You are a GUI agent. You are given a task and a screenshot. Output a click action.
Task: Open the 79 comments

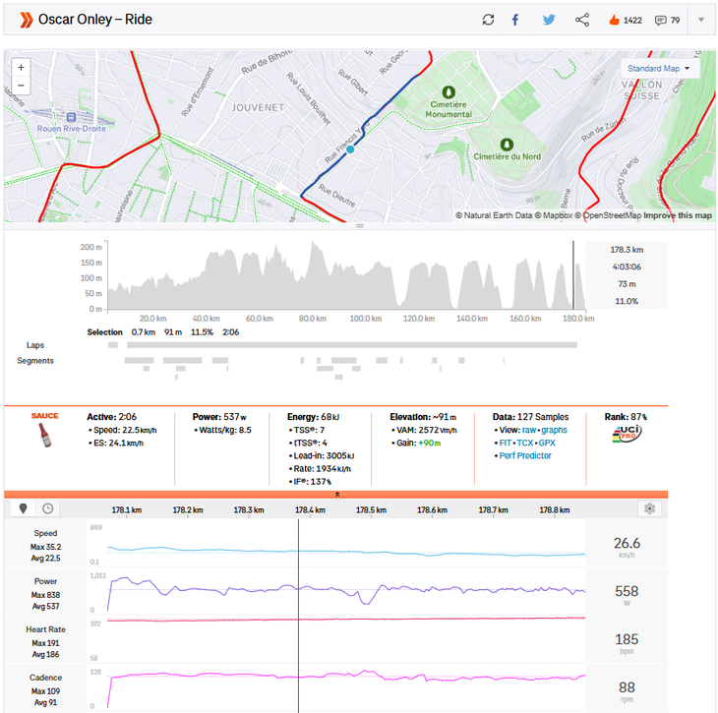coord(661,20)
